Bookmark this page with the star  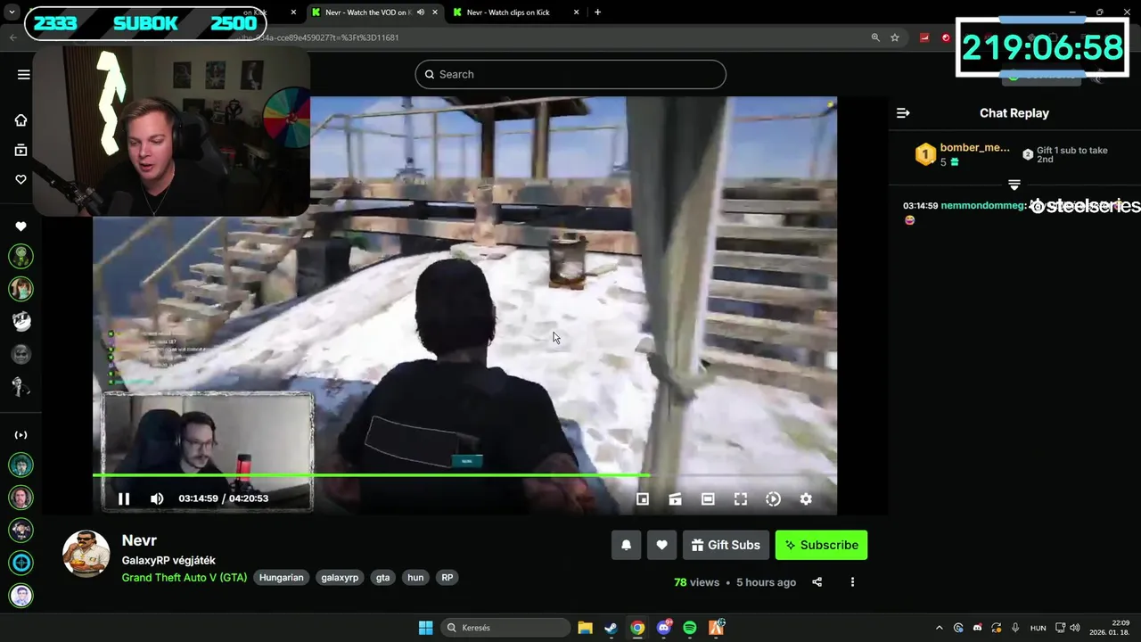coord(895,37)
